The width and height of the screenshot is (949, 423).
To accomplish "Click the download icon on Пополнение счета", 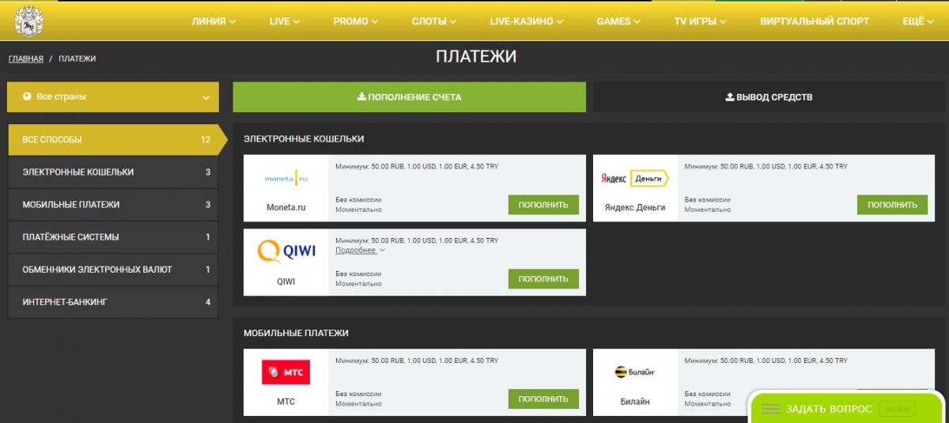I will (x=361, y=96).
